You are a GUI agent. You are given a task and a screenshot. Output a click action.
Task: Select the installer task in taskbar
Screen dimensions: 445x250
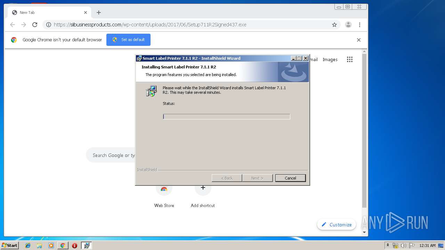87,245
